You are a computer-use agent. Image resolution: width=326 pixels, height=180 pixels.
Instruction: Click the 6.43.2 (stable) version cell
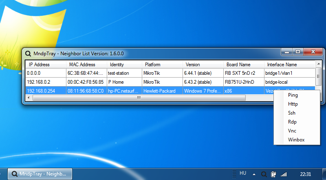point(203,82)
